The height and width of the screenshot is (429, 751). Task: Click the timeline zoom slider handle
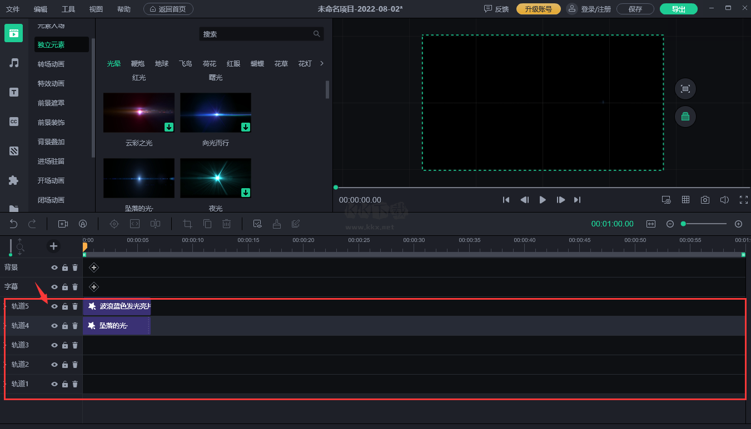click(x=683, y=224)
